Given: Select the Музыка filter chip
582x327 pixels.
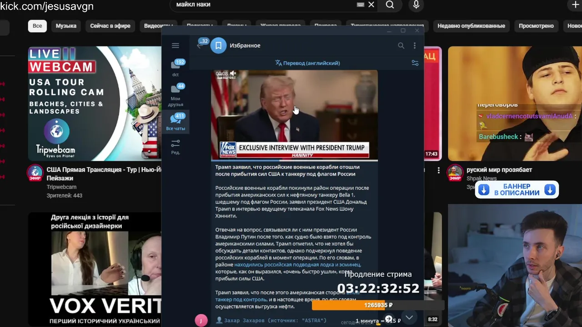Looking at the screenshot, I should click(x=66, y=26).
